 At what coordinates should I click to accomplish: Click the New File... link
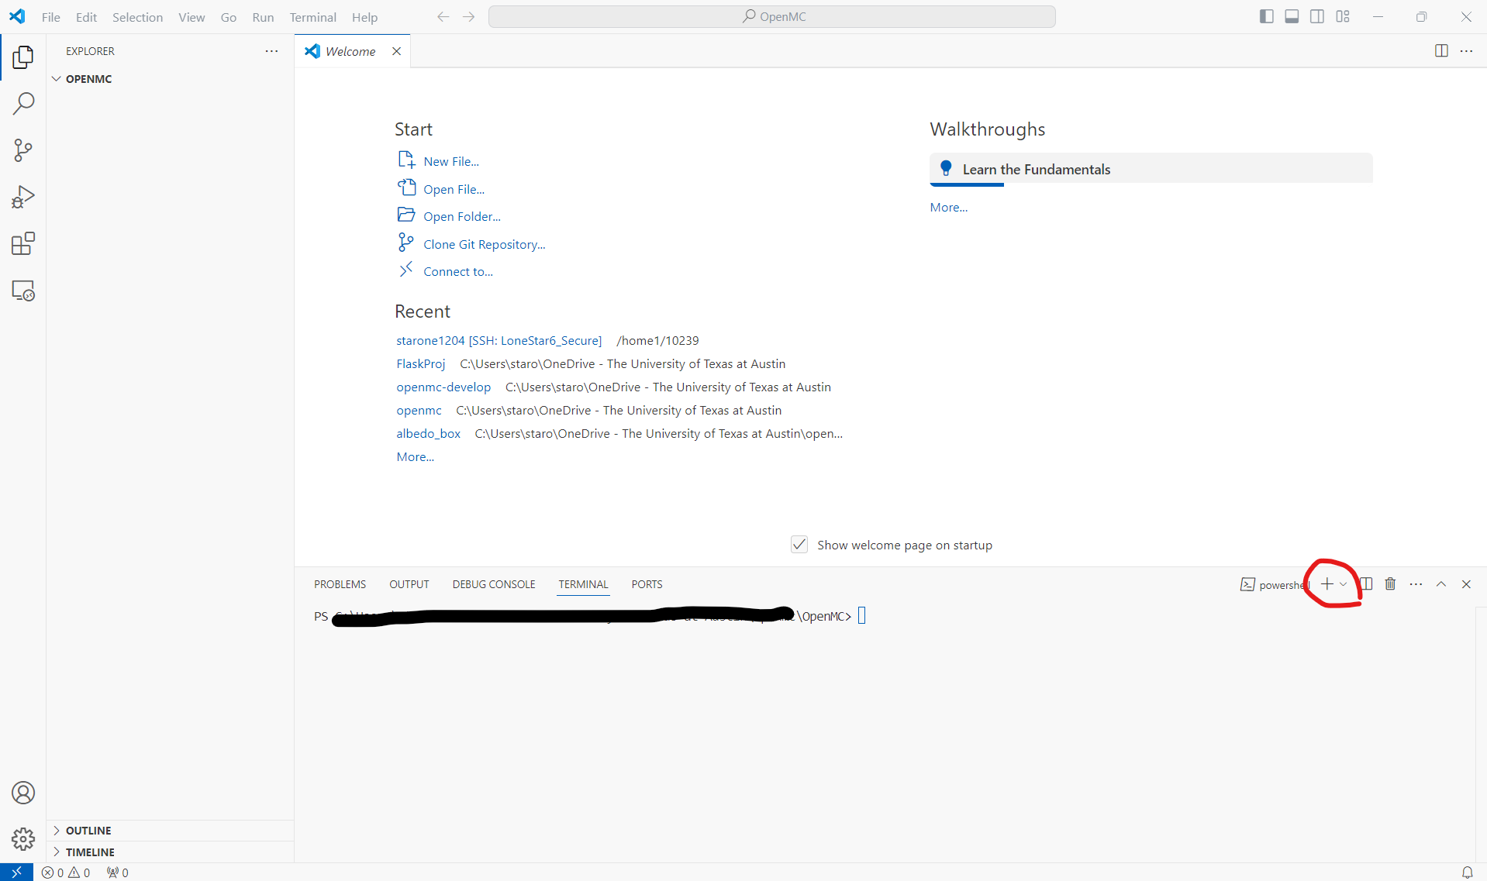[x=451, y=161]
